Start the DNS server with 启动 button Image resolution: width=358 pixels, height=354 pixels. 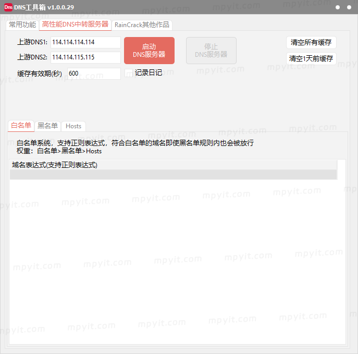(x=149, y=51)
